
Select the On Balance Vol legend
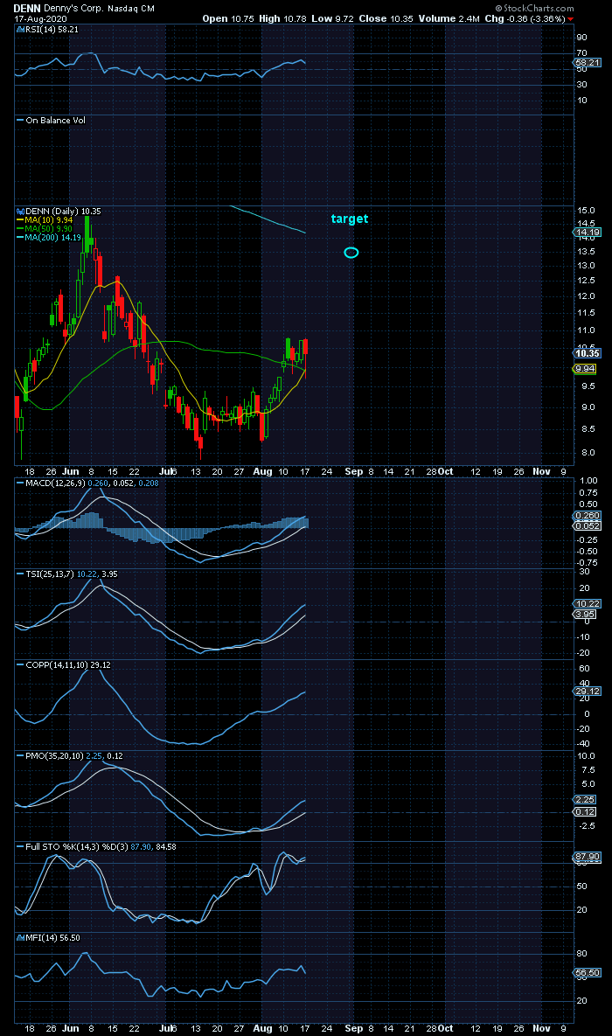point(50,121)
